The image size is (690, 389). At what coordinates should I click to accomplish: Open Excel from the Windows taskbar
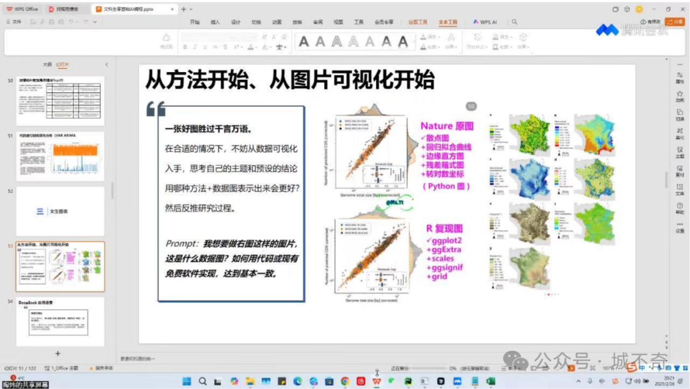(x=491, y=381)
